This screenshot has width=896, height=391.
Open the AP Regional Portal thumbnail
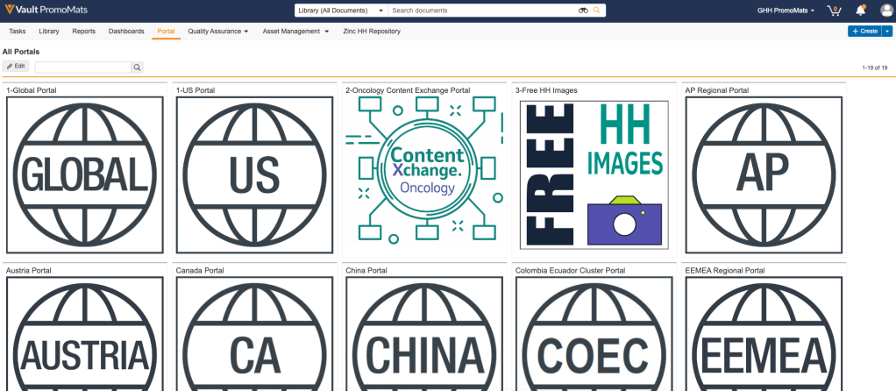coord(764,175)
